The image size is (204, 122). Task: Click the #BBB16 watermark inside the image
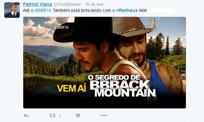(61, 27)
